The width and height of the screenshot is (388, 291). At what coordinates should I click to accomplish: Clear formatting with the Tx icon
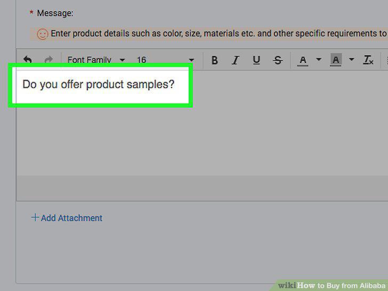click(x=368, y=60)
